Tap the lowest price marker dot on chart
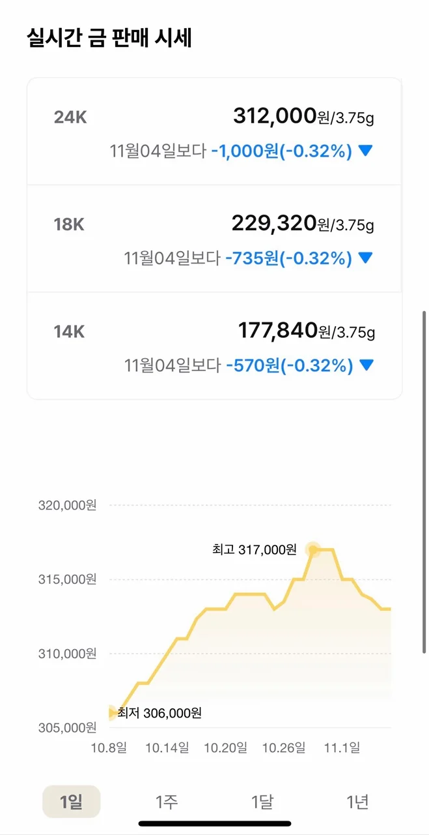The width and height of the screenshot is (429, 835). (x=112, y=713)
